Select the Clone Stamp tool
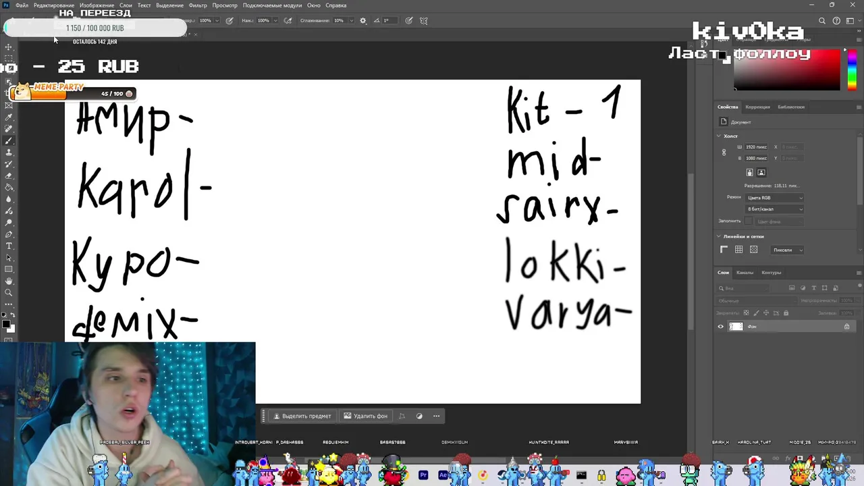The height and width of the screenshot is (486, 864). pos(9,153)
